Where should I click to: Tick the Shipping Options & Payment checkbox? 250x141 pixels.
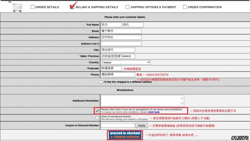pyautogui.click(x=127, y=7)
